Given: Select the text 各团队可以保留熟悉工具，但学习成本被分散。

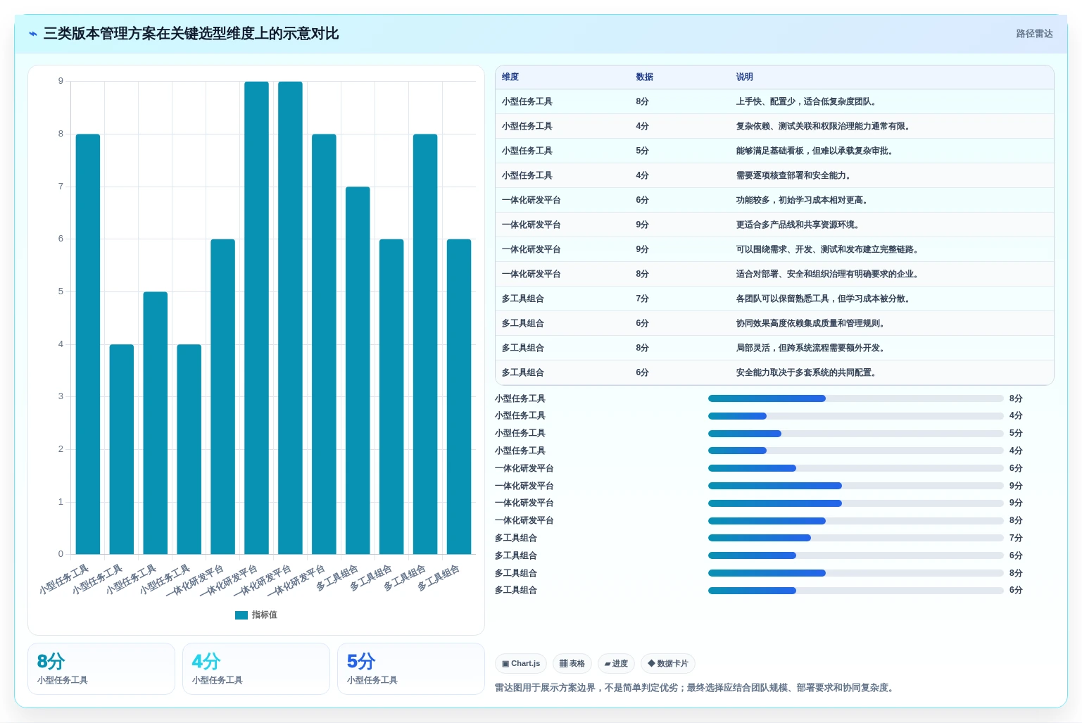Looking at the screenshot, I should point(824,299).
